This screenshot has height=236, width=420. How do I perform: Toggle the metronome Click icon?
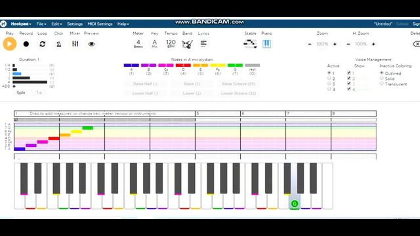pos(58,44)
